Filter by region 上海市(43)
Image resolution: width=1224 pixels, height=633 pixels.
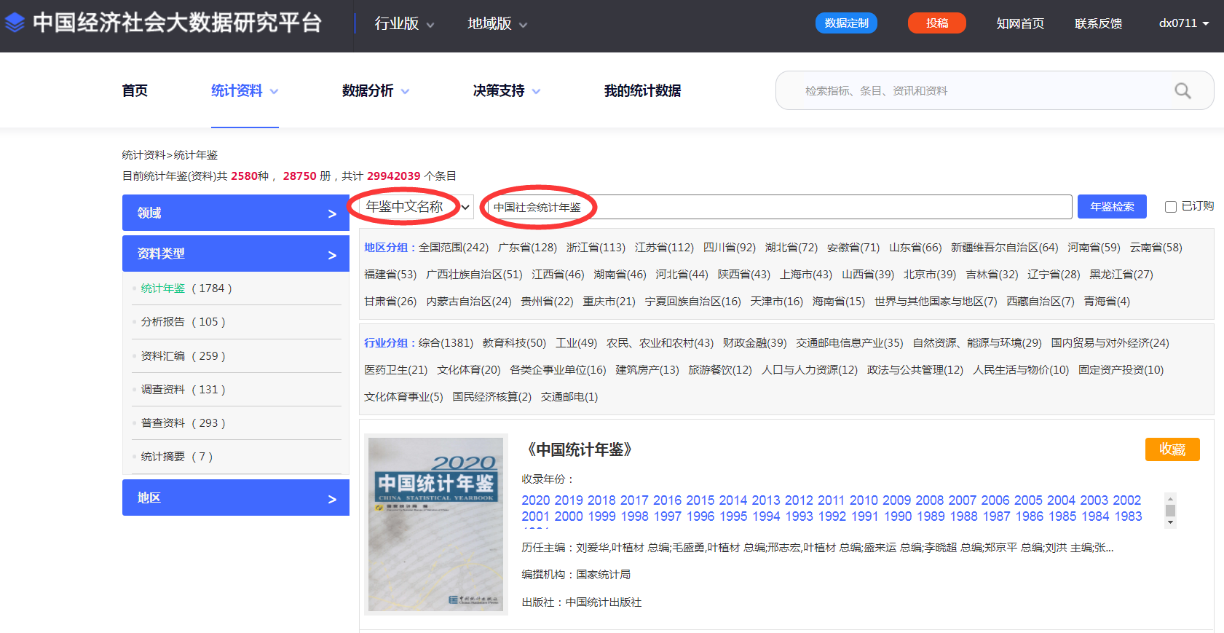point(806,275)
